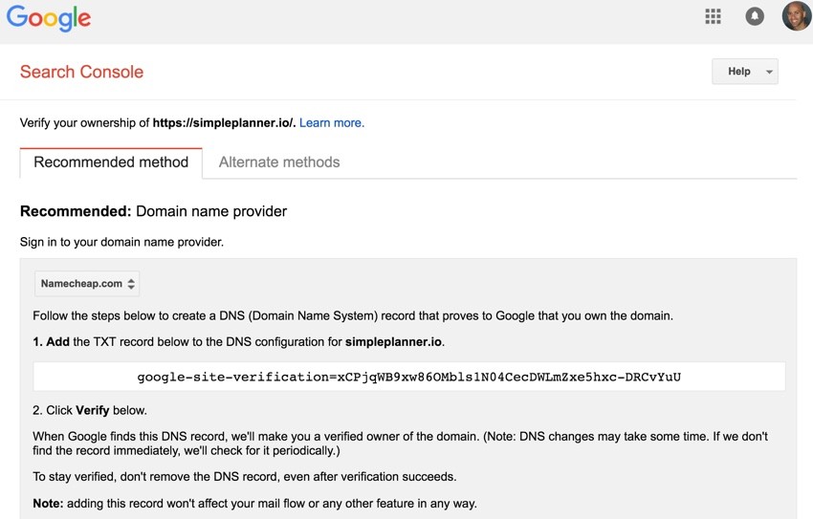Select the google-site-verification TXT record field
Image resolution: width=813 pixels, height=519 pixels.
click(409, 377)
